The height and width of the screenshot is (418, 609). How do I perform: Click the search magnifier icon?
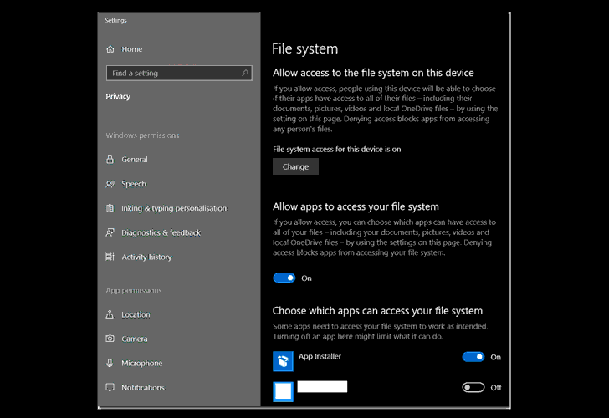[244, 73]
